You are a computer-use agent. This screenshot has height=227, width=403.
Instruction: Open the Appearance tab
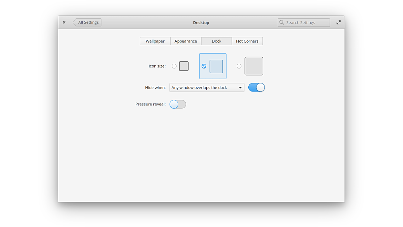tap(186, 41)
